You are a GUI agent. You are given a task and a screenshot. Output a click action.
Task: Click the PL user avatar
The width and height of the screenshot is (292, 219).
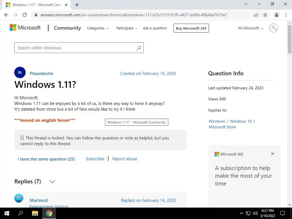point(20,72)
